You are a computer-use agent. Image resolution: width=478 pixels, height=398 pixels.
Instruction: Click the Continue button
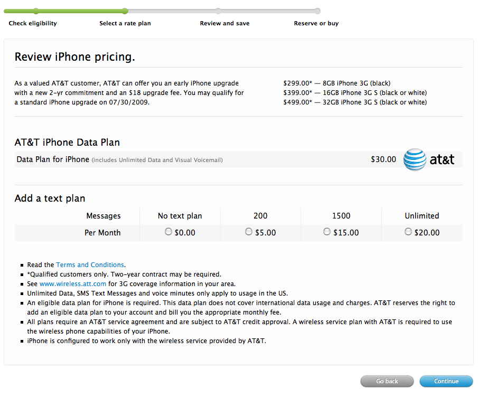pos(446,381)
